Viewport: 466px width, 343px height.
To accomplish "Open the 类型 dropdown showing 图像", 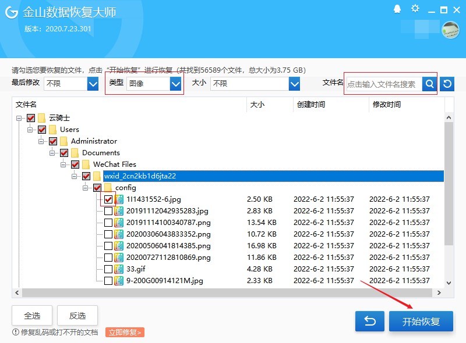I will [154, 83].
